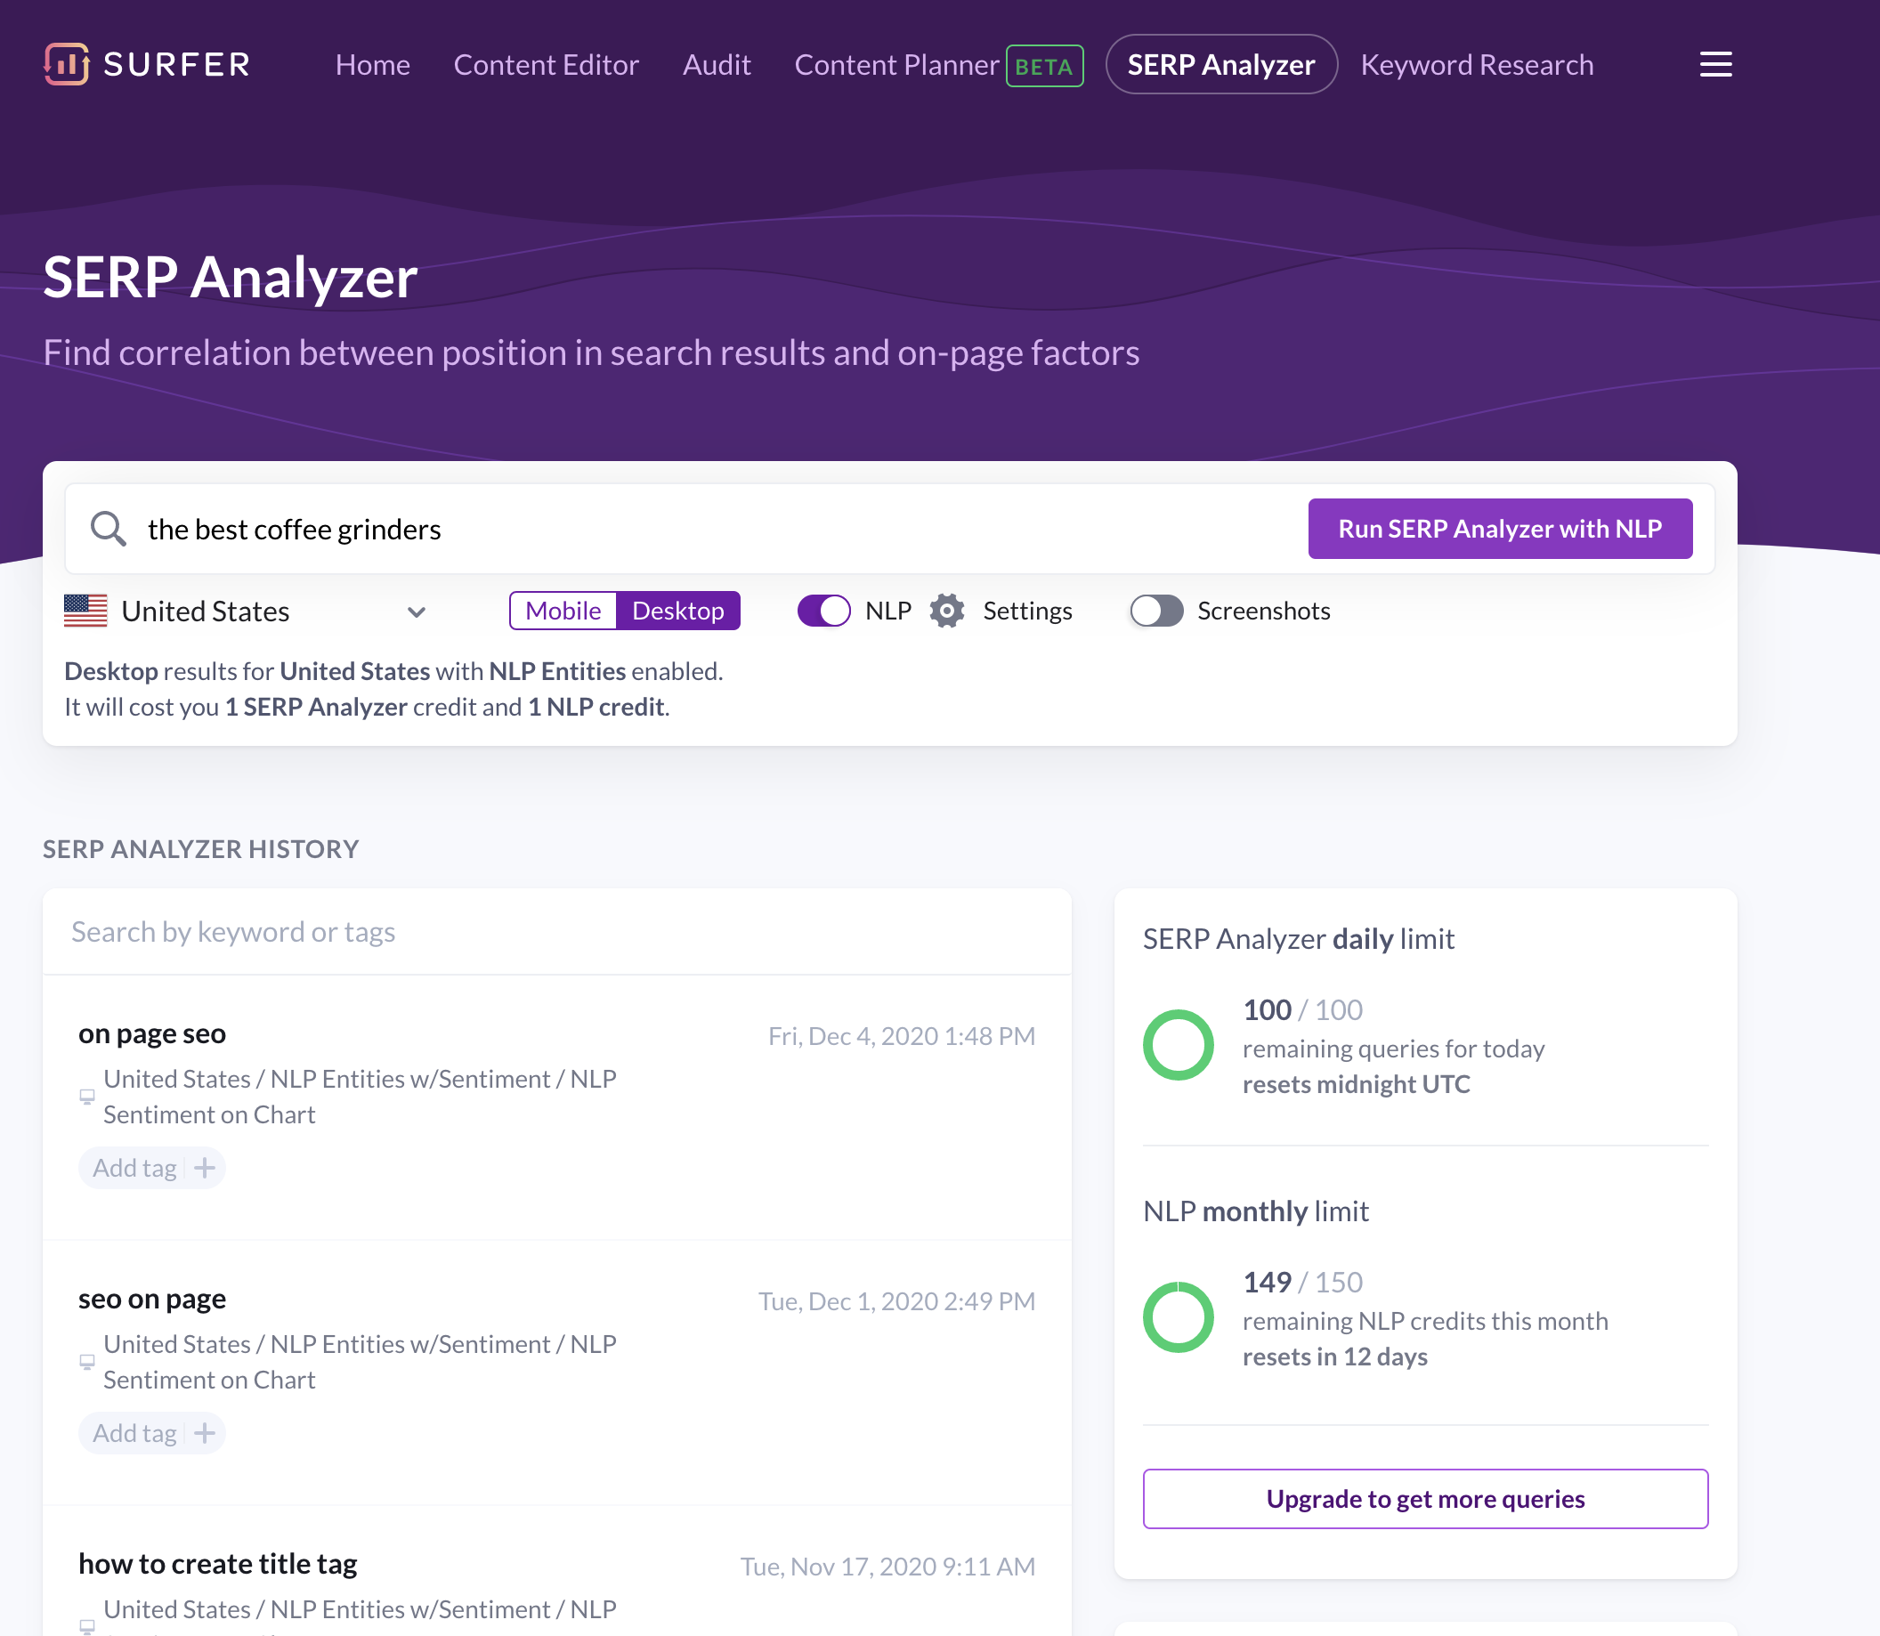Screen dimensions: 1880x1636
Task: Expand the United States country dropdown
Action: click(x=419, y=611)
